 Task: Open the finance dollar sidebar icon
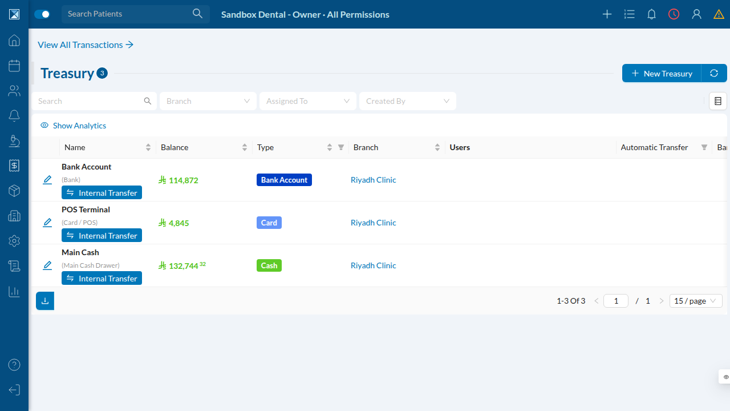pyautogui.click(x=14, y=166)
